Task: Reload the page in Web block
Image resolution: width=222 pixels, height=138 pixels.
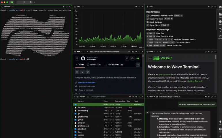Action: [129, 52]
